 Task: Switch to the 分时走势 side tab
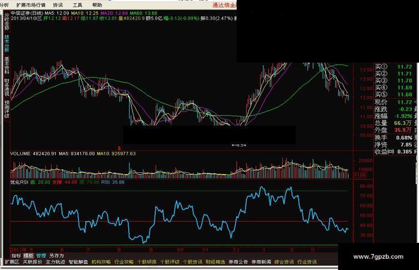(7, 22)
